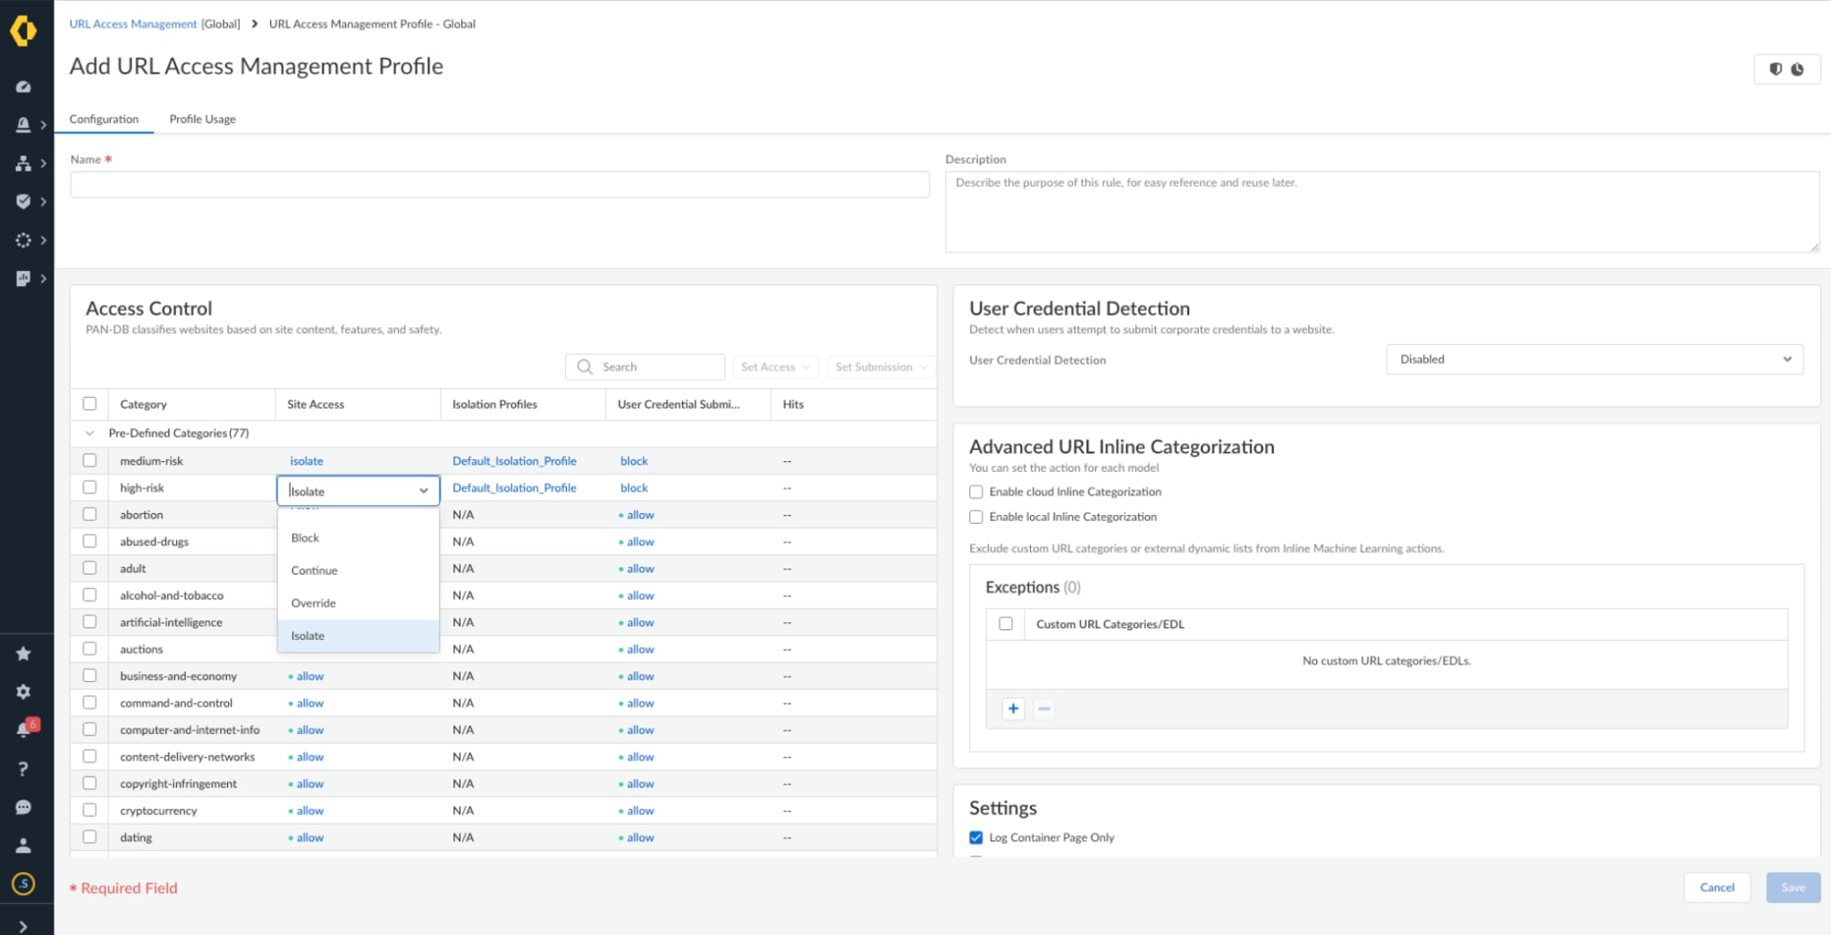Click high-risk block credential submission link
Viewport: 1831px width, 935px height.
634,488
